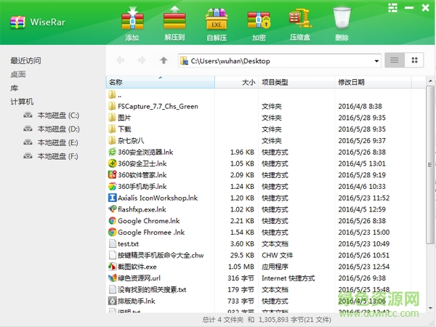Open the 自解压 self-extract EXE tool

217,21
